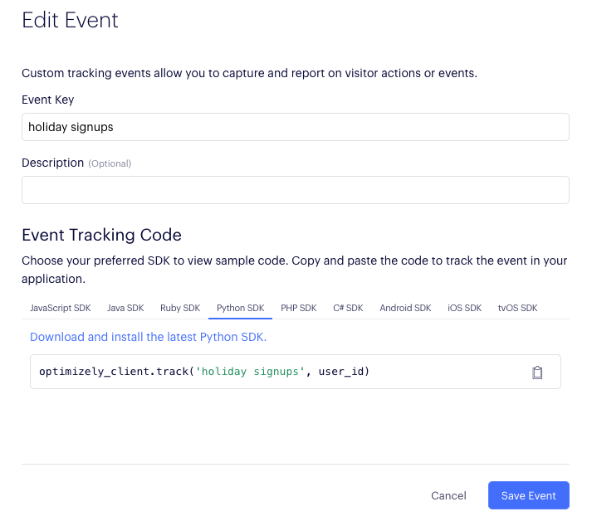Screen dimensions: 592x526
Task: Click the Event Tracking Code heading
Action: (x=101, y=235)
